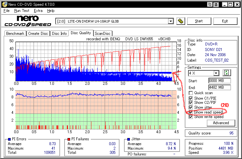
Task: Open the Advanced settings button
Action: 221,123
